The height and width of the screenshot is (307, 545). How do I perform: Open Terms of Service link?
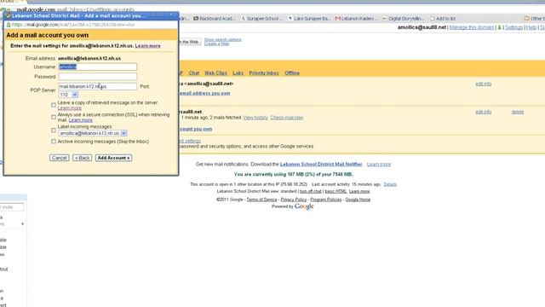pyautogui.click(x=261, y=200)
